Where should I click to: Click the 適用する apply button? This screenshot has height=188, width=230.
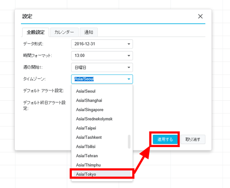click(165, 139)
